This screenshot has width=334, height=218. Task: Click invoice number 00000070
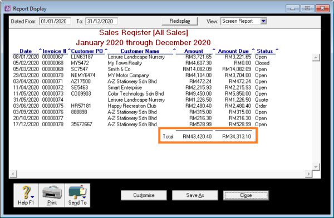coord(53,76)
